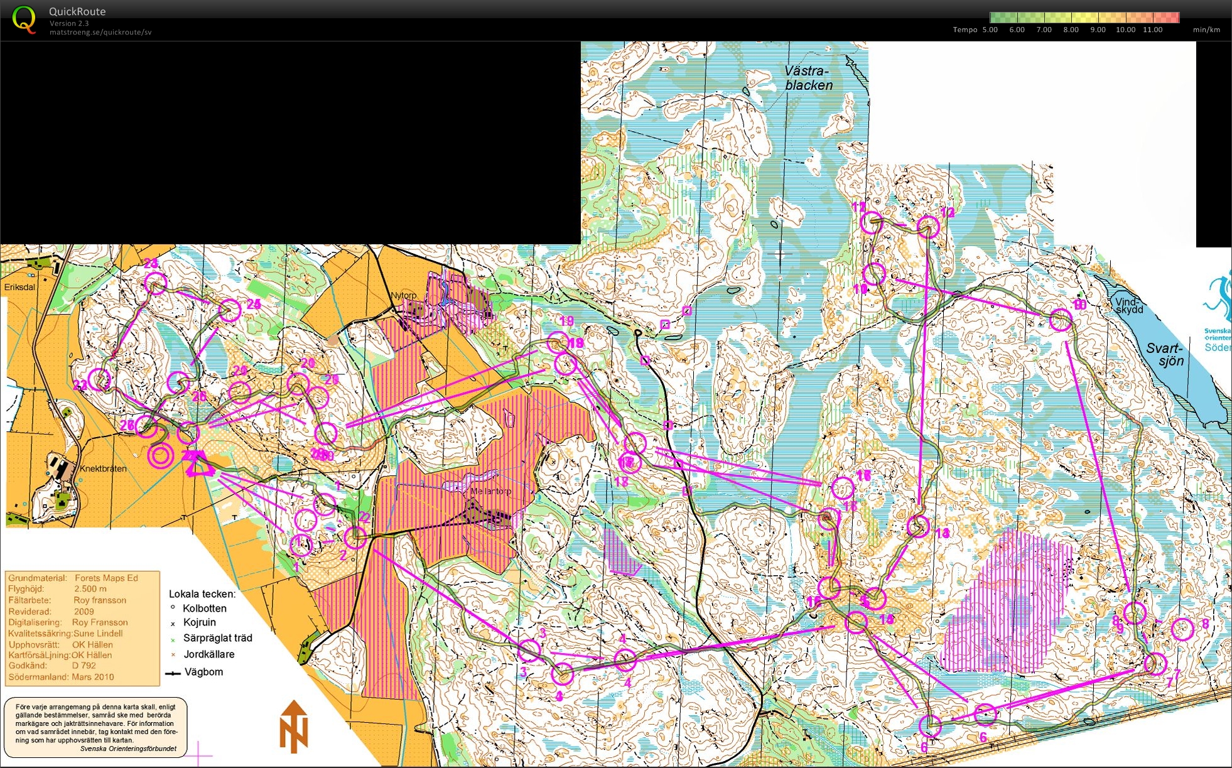The height and width of the screenshot is (768, 1232).
Task: Click the control 7 circle
Action: coord(1155,663)
